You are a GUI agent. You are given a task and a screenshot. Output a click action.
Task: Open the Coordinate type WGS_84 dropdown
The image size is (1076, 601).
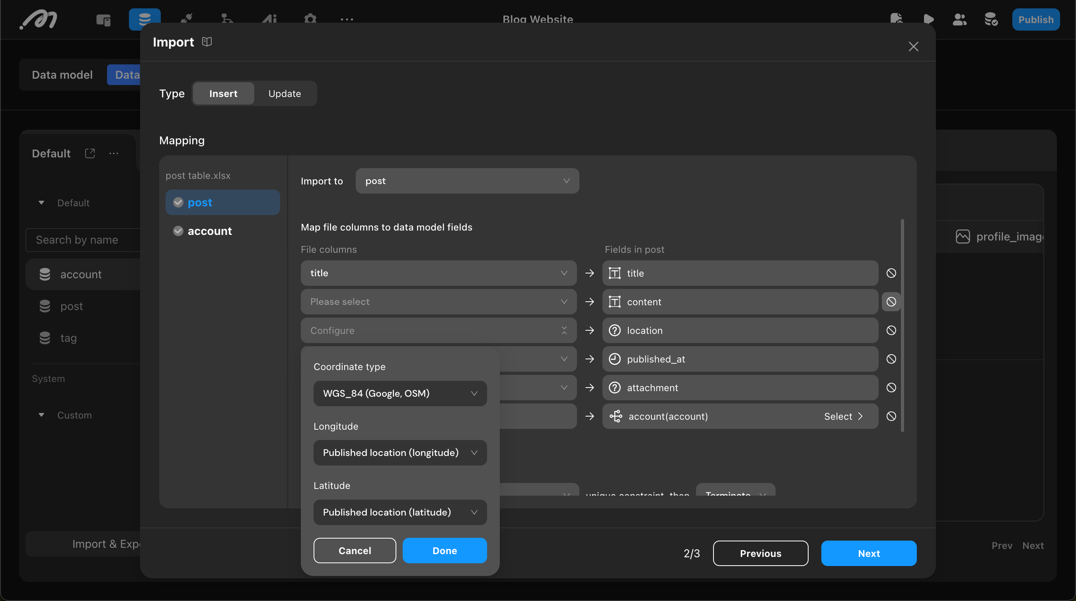tap(400, 393)
